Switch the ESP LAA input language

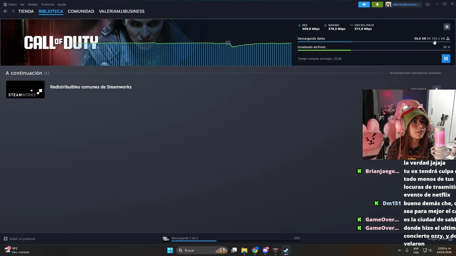[416, 250]
